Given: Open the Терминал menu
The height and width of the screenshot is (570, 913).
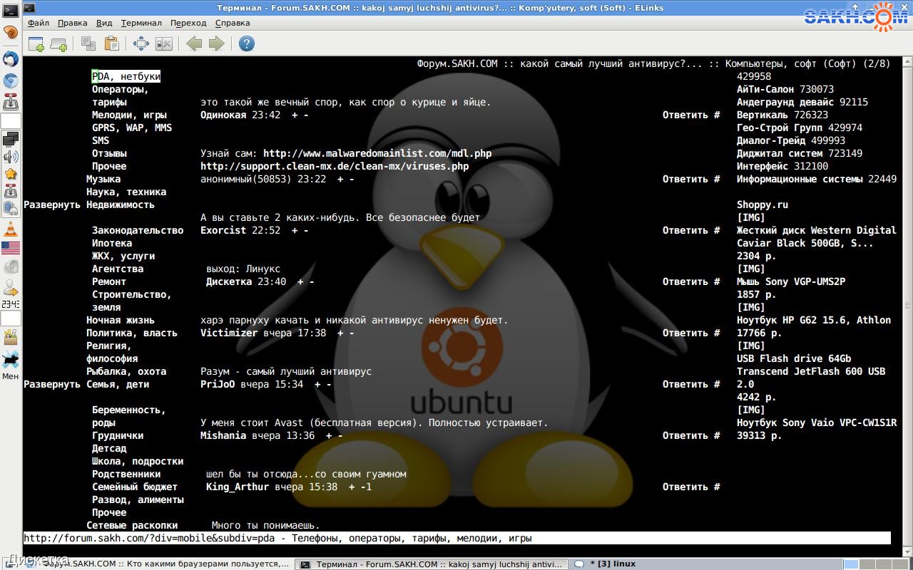Looking at the screenshot, I should coord(141,23).
